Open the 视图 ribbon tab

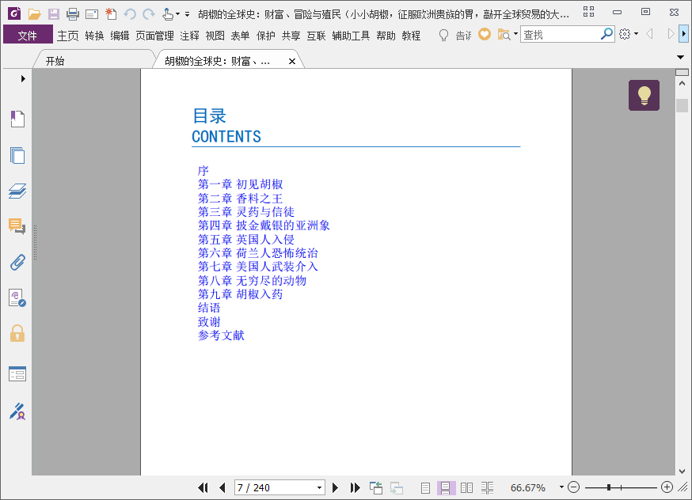pyautogui.click(x=215, y=36)
